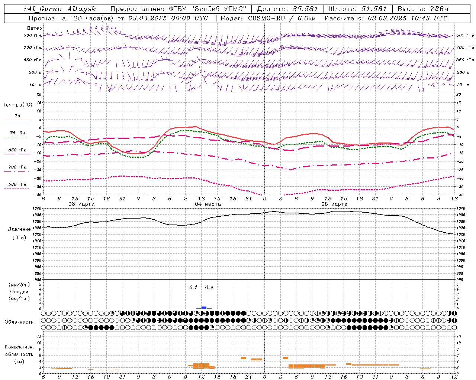Image resolution: width=476 pixels, height=380 pixels.
Task: Click the 850 гПа entry in temperature legend
Action: pyautogui.click(x=17, y=150)
